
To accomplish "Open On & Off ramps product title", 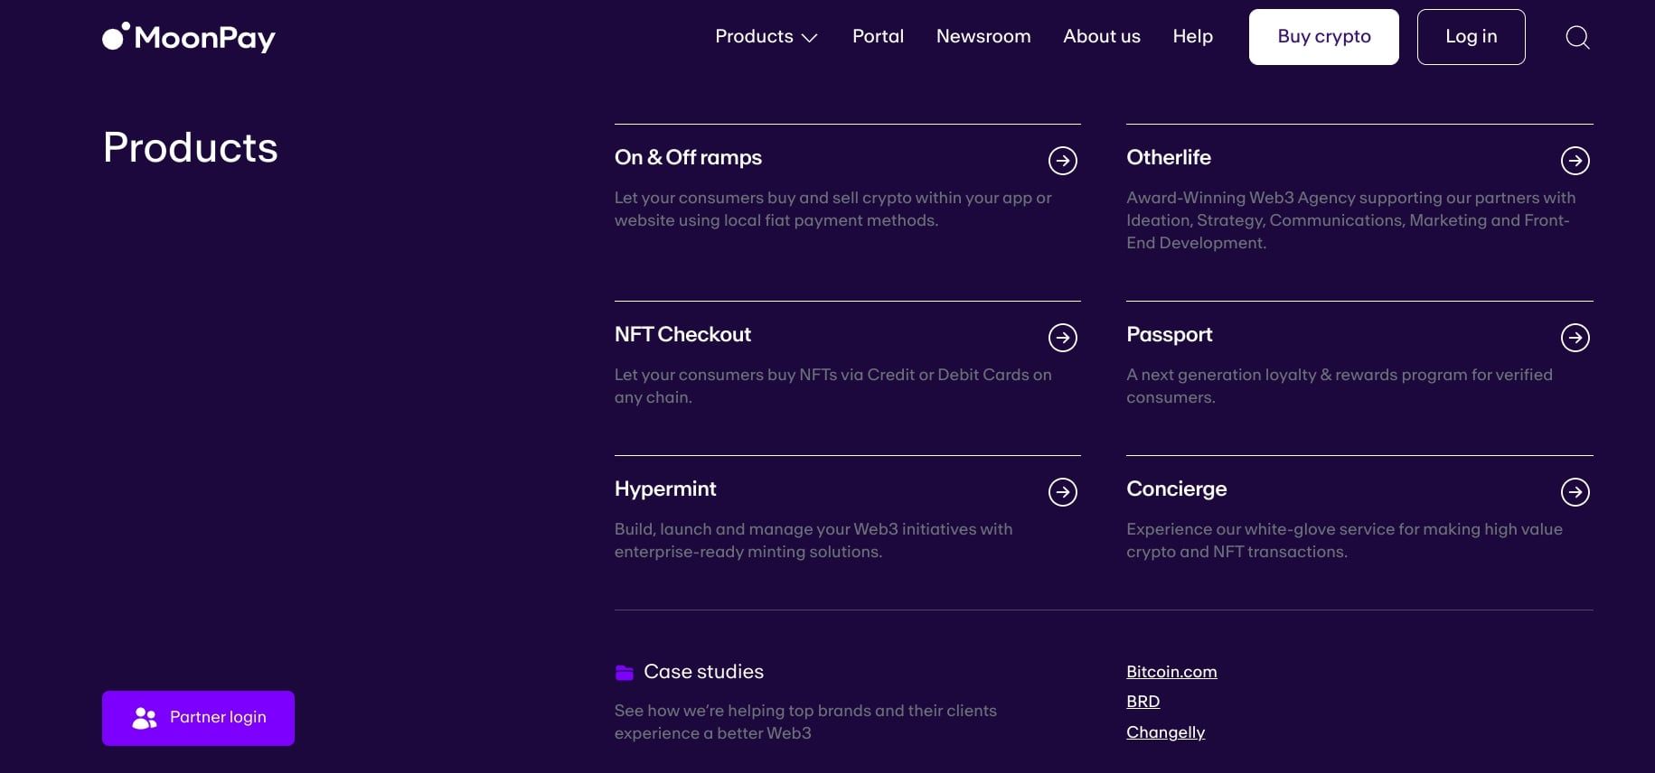I will click(x=688, y=157).
